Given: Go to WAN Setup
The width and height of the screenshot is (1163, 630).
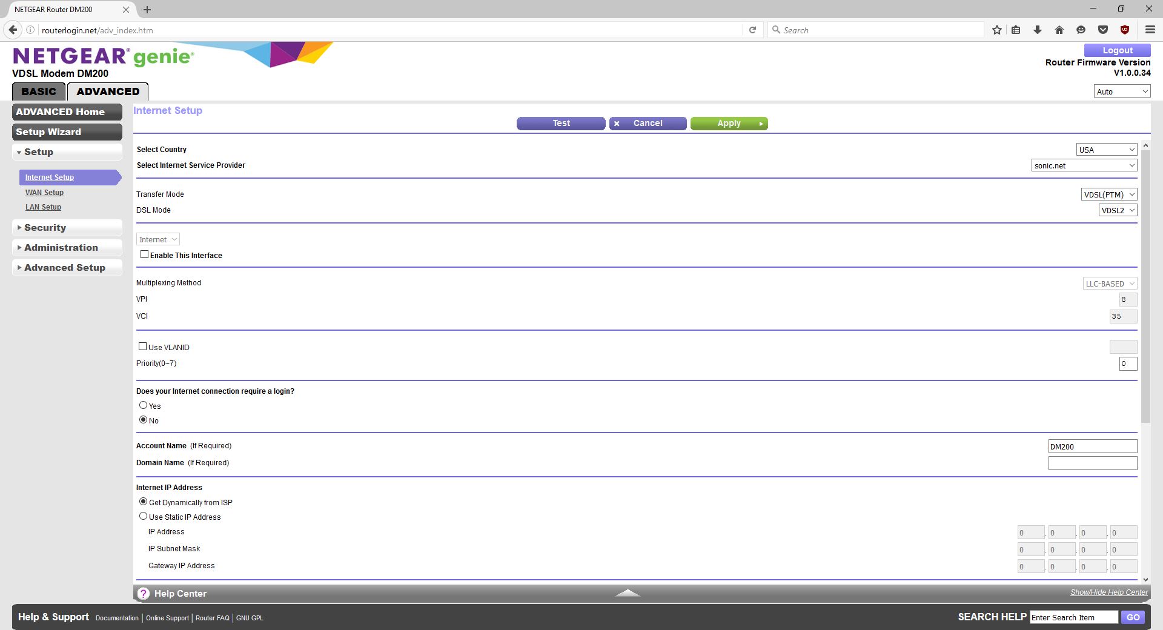Looking at the screenshot, I should pyautogui.click(x=44, y=193).
